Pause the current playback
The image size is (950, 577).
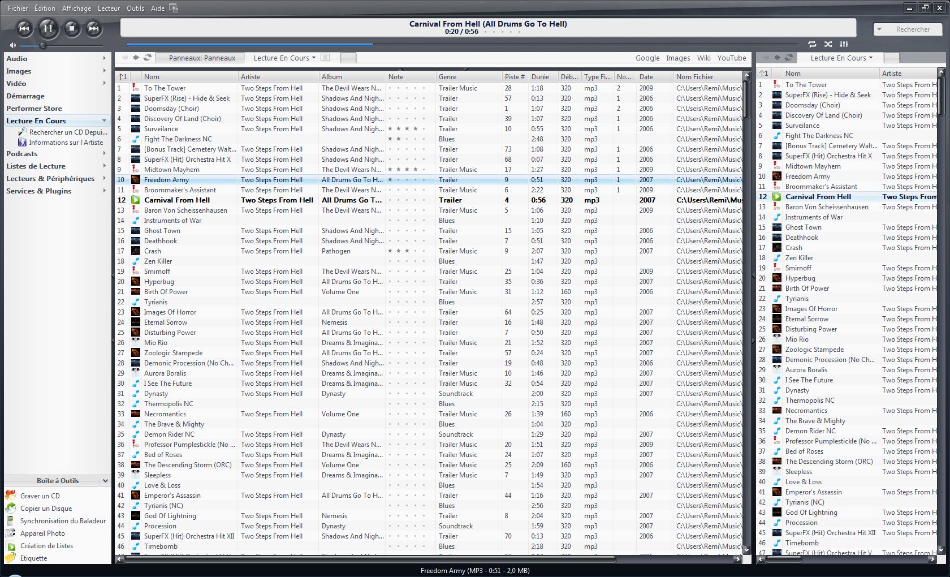48,28
